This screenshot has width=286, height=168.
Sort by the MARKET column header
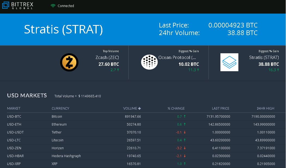[x=14, y=108]
